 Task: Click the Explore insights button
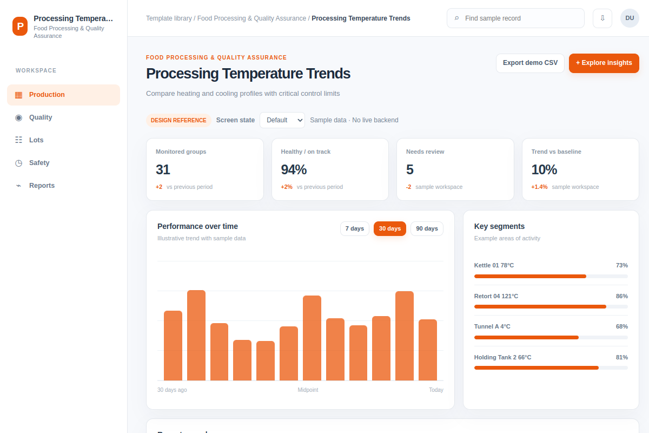(604, 63)
